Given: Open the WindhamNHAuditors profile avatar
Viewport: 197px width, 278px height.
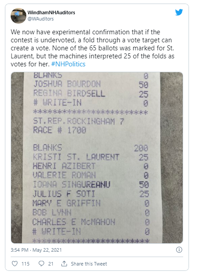Looking at the screenshot, I should point(18,16).
